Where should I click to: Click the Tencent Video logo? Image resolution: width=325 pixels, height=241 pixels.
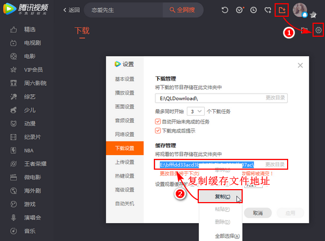[25, 9]
